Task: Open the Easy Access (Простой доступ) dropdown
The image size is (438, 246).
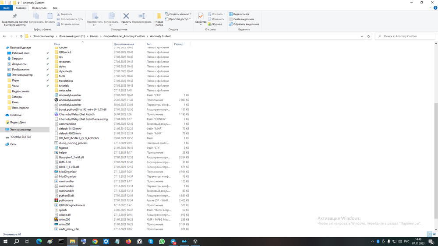Action: [x=179, y=19]
